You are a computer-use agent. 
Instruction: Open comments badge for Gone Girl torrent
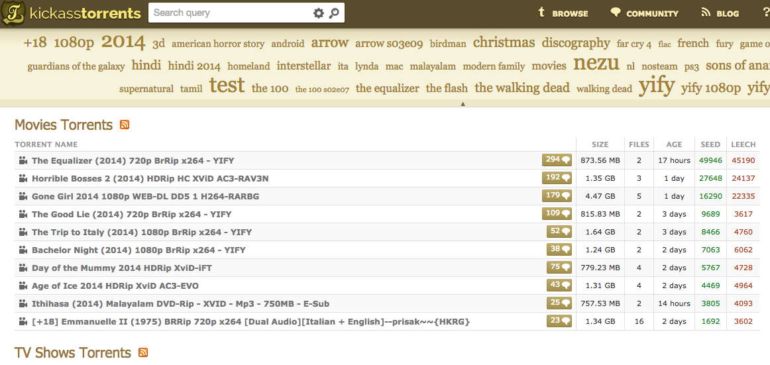point(557,196)
